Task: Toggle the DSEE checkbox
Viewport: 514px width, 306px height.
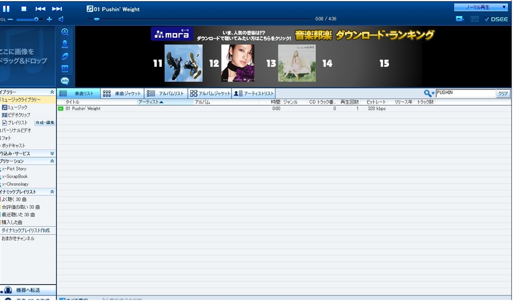Action: 486,19
